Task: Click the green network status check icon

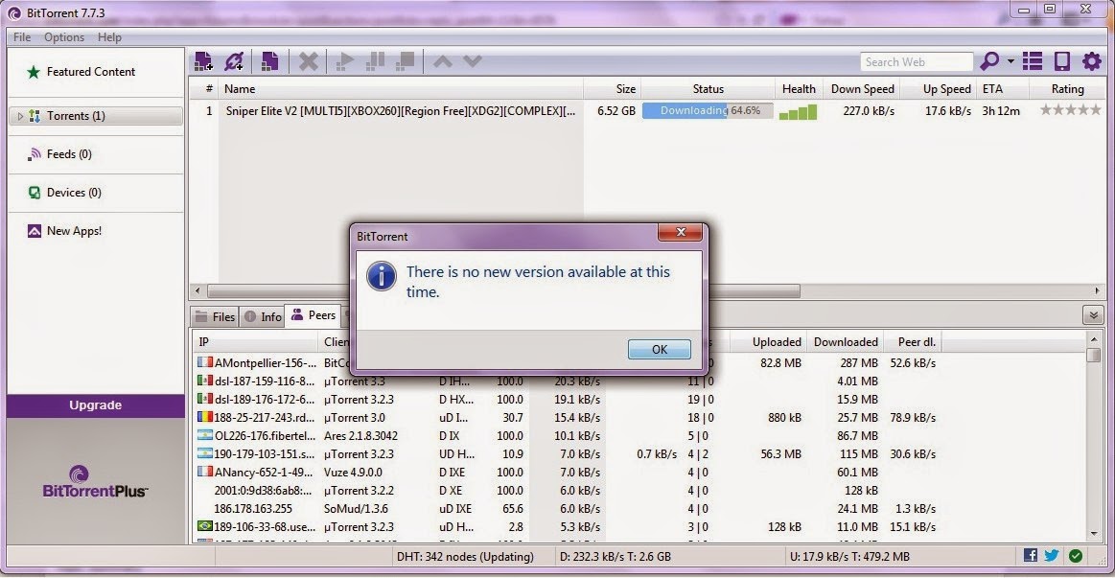Action: tap(1076, 556)
